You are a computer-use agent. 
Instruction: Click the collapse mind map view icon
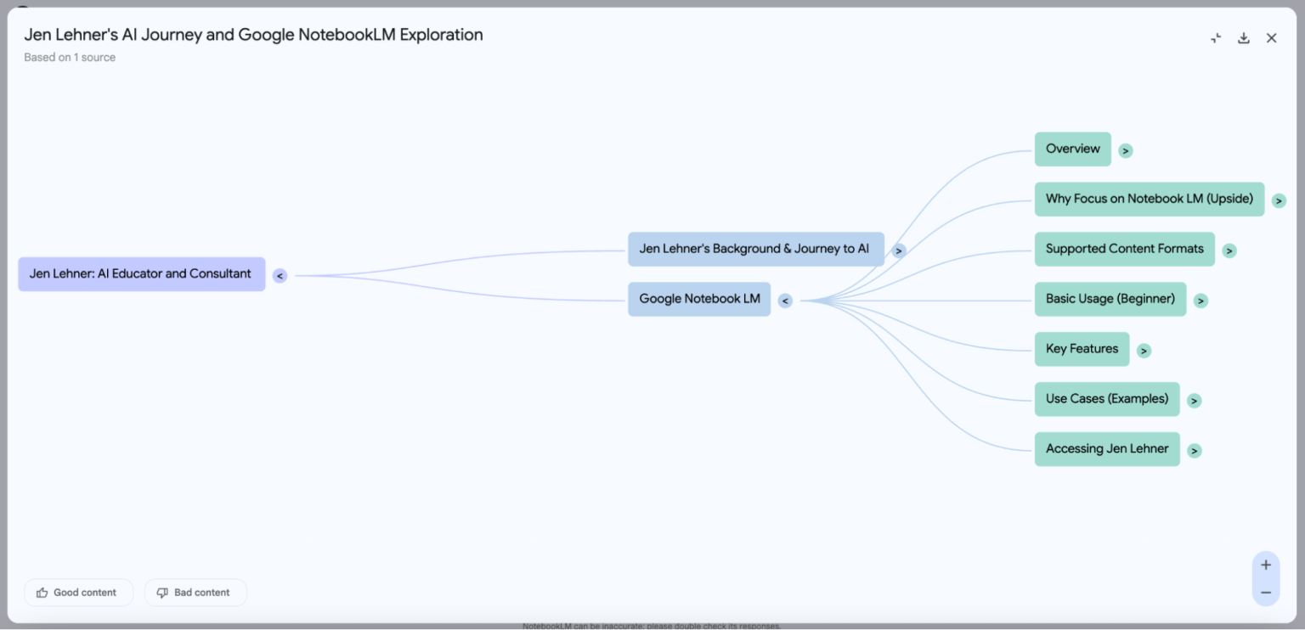[x=1216, y=38]
